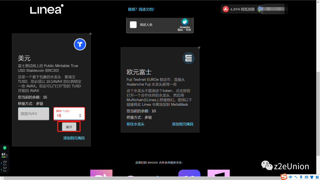Click 添加到元掩码 on the 美元 card

click(74, 138)
